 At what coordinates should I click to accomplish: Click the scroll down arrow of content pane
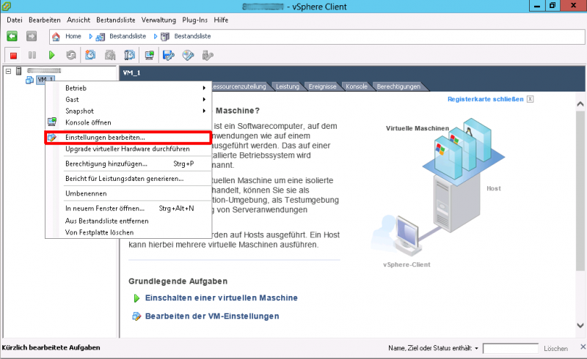pos(580,325)
